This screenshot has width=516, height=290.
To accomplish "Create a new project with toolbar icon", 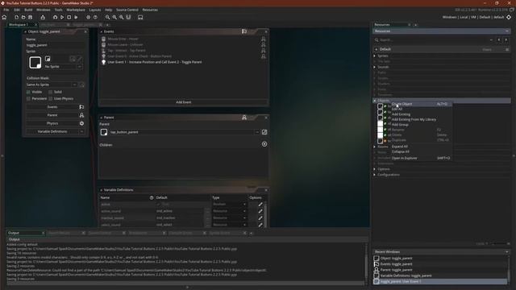I will (x=16, y=17).
